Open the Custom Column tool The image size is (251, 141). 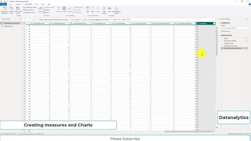pos(11,10)
